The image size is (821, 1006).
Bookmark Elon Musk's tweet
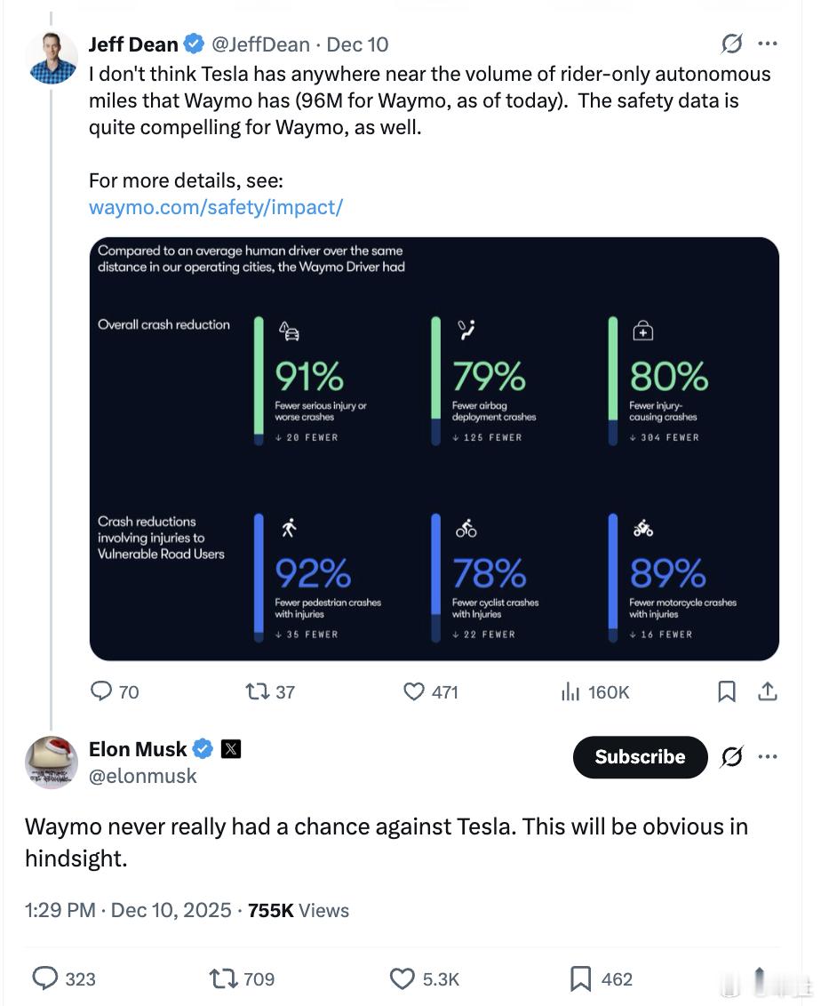(x=580, y=978)
